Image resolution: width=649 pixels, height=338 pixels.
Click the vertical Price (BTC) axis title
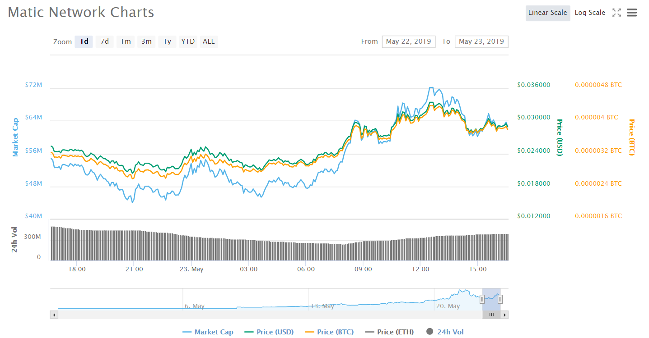click(x=631, y=137)
